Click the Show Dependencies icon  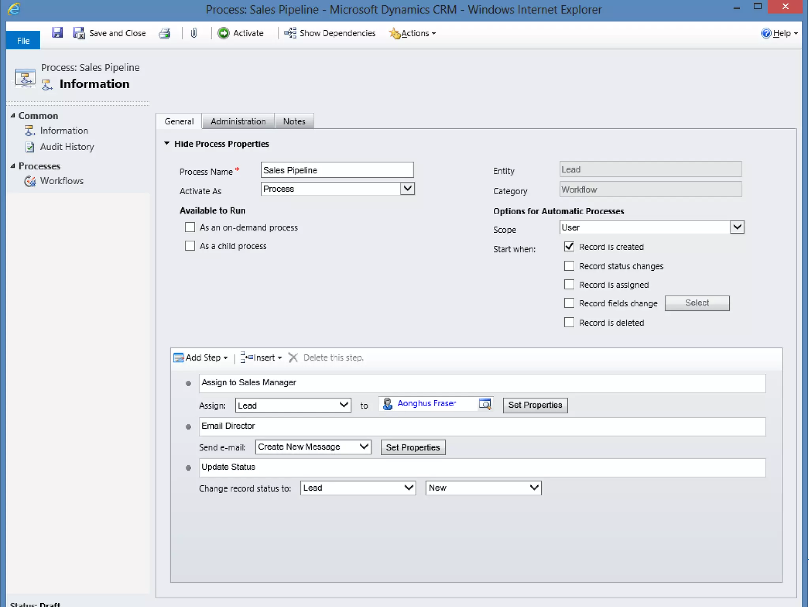pyautogui.click(x=290, y=33)
